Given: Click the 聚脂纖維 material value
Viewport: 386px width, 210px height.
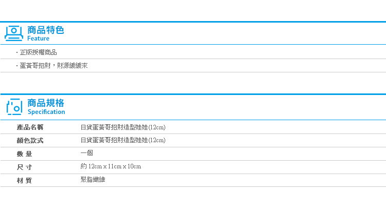Looking at the screenshot, I should click(x=93, y=180).
